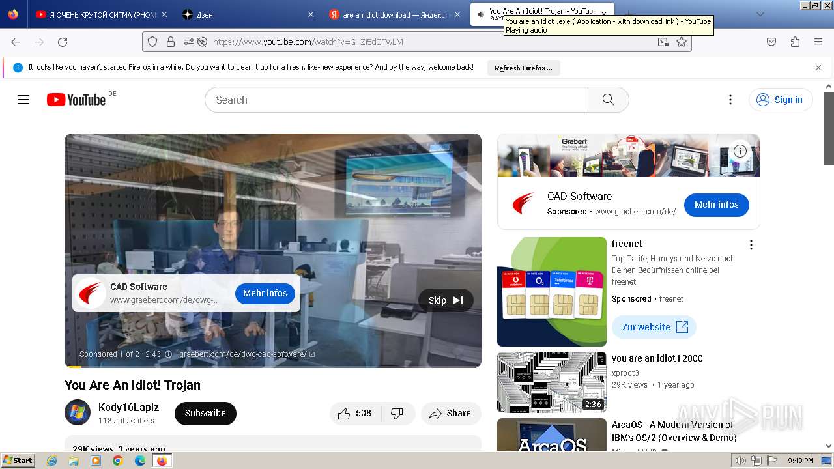The height and width of the screenshot is (469, 834).
Task: Subscribe to Kody16Lapiz channel
Action: (x=205, y=413)
